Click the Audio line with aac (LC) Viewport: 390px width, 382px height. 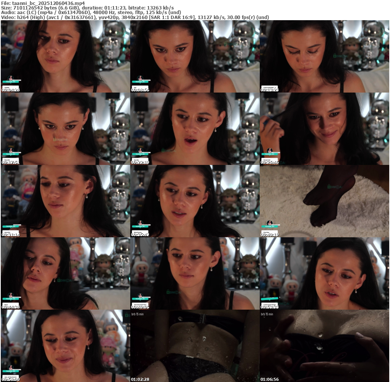[91, 13]
